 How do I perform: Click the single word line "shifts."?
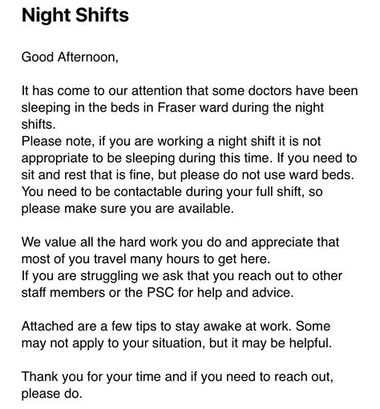[x=38, y=124]
